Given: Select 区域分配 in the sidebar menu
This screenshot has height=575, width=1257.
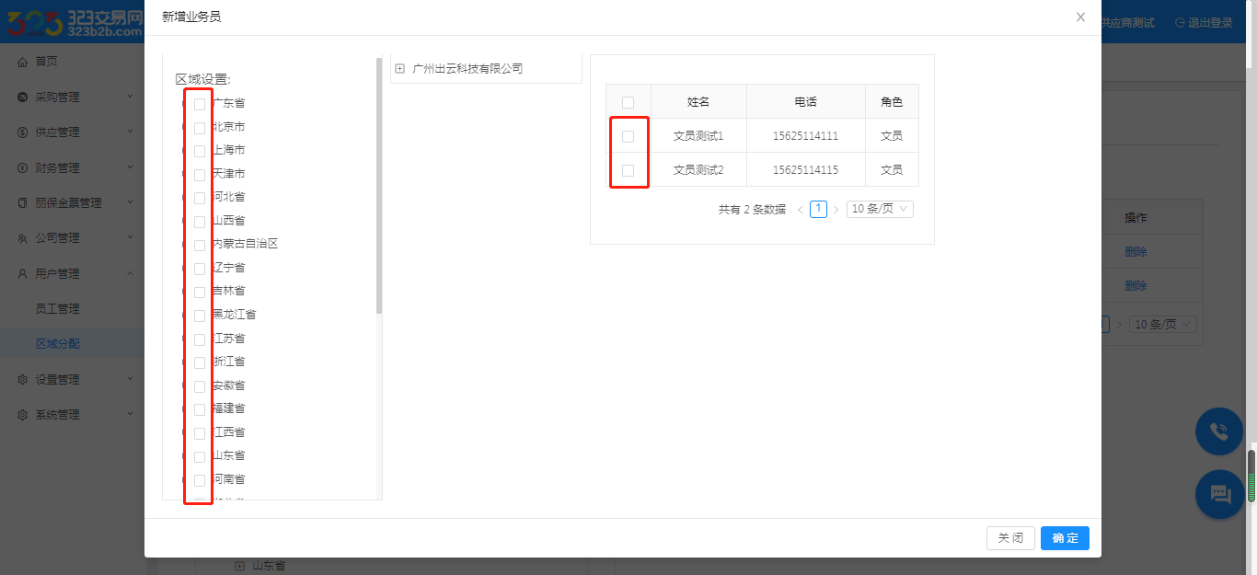Looking at the screenshot, I should coord(57,344).
